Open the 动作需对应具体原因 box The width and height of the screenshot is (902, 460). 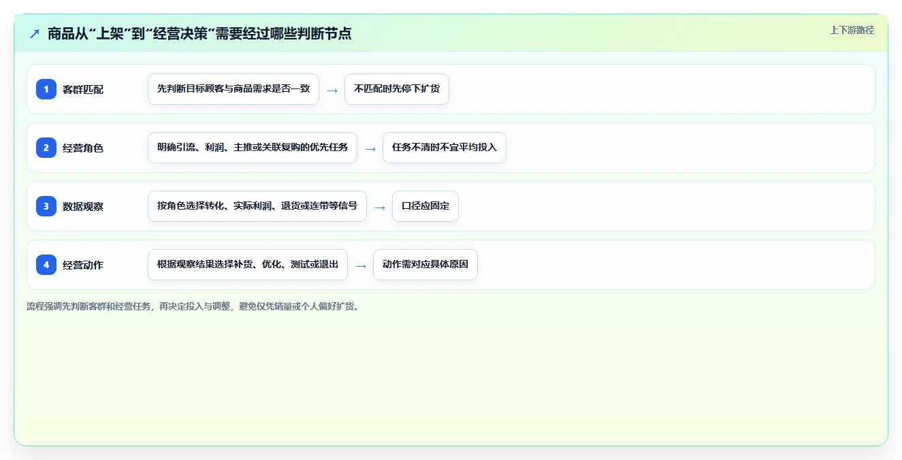point(425,265)
